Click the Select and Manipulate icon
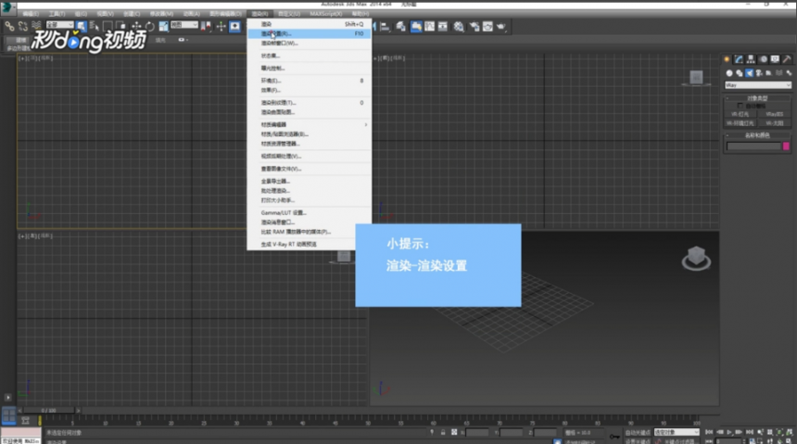Viewport: 797px width, 444px height. (221, 26)
